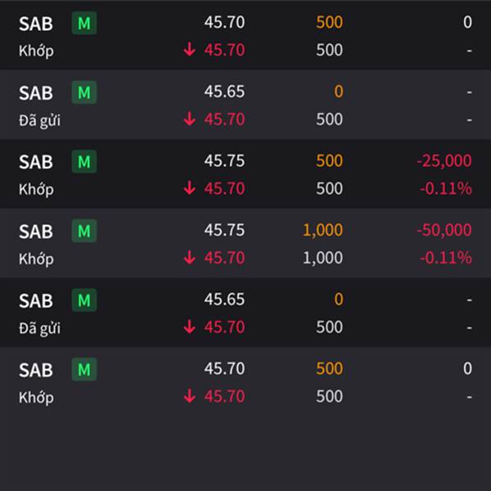
Task: Click the M badge in the -25,000 loss row
Action: coord(84,161)
